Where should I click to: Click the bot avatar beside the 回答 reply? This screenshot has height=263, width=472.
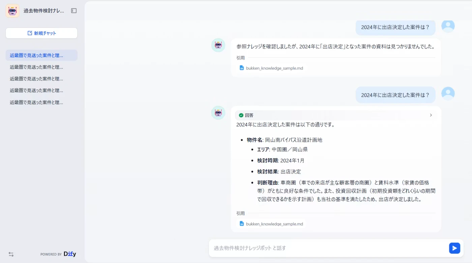coord(218,113)
